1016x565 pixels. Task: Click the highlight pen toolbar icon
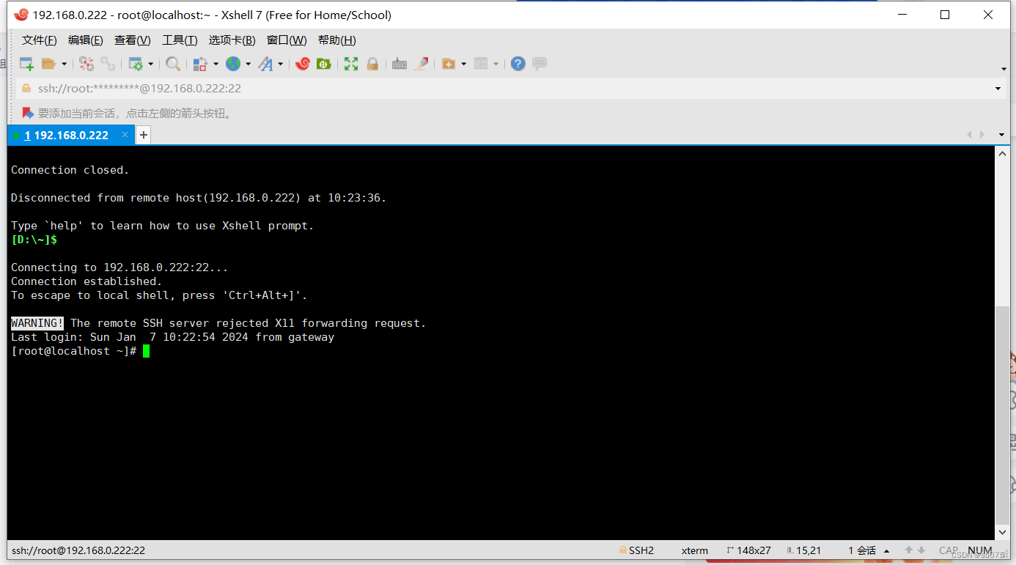[x=421, y=64]
